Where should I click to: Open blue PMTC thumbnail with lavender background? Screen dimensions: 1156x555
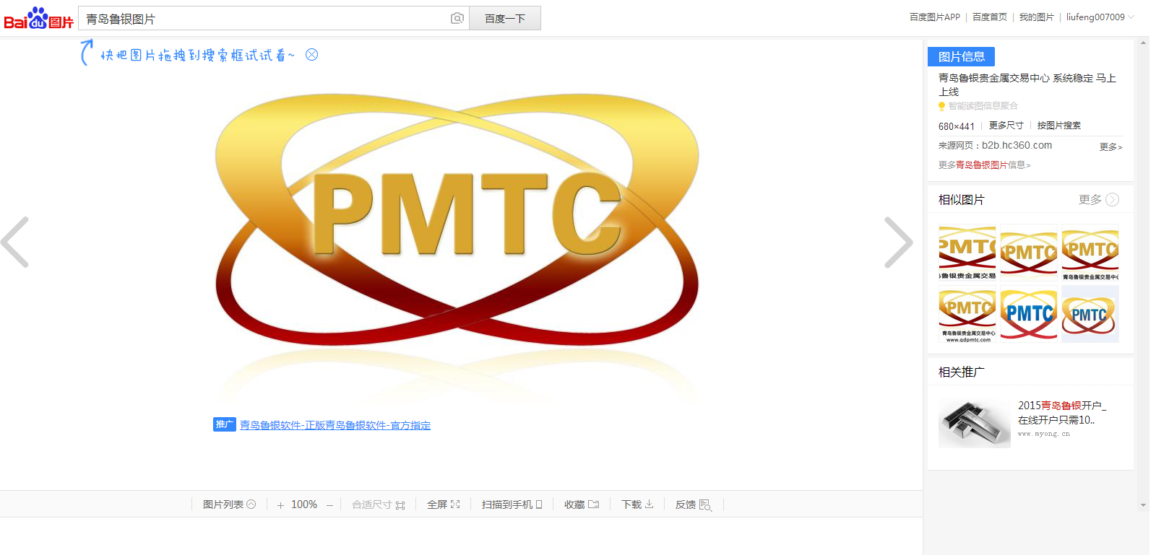1090,314
